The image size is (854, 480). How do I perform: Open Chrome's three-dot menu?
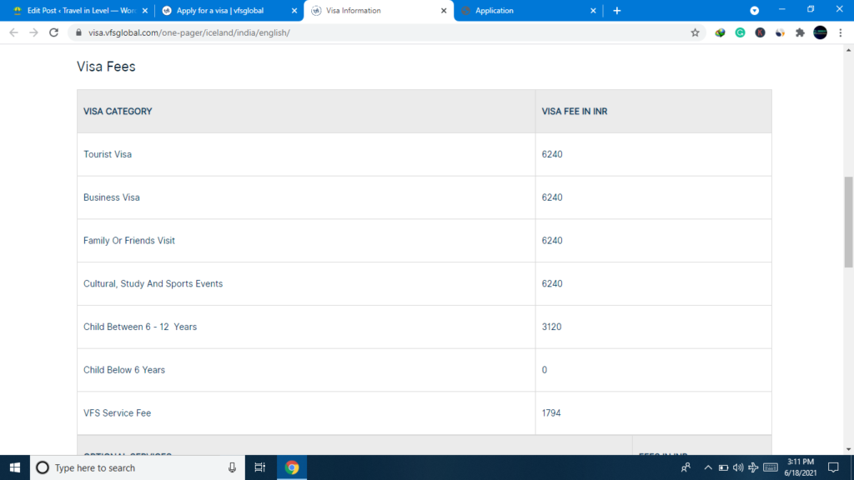tap(841, 32)
